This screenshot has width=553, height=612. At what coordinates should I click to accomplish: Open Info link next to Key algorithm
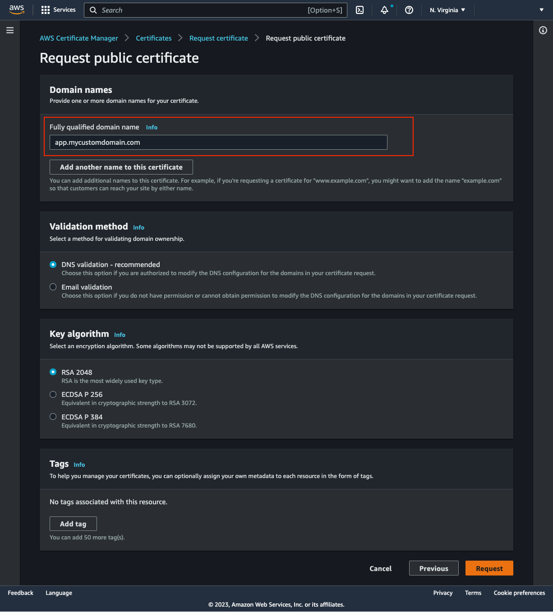(x=120, y=335)
